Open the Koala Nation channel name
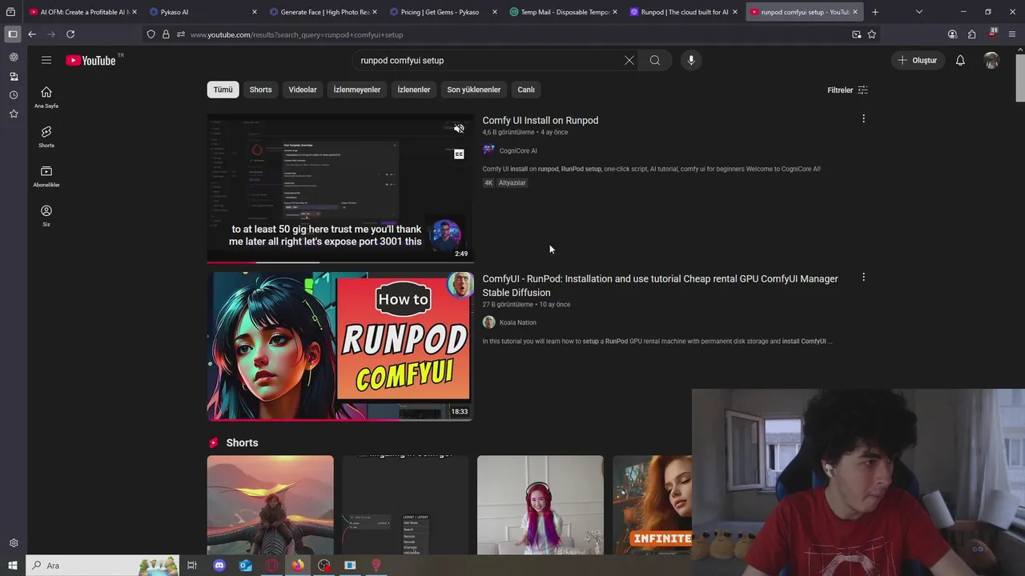The height and width of the screenshot is (576, 1025). 518,322
